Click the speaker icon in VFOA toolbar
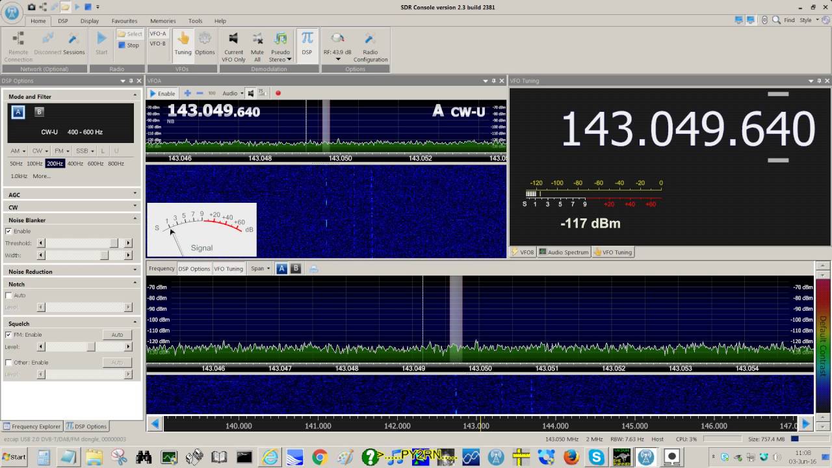This screenshot has height=468, width=832. [x=251, y=93]
